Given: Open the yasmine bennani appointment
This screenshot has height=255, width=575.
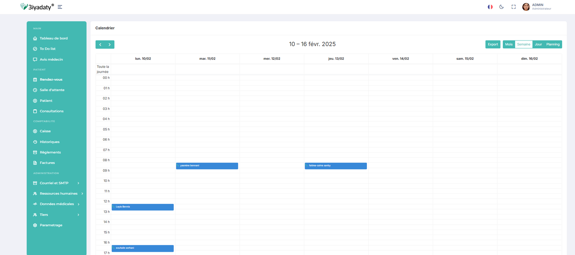Looking at the screenshot, I should click(x=207, y=166).
